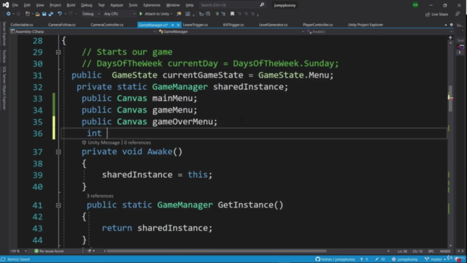Click the find in files toolbar icon

coord(179,14)
